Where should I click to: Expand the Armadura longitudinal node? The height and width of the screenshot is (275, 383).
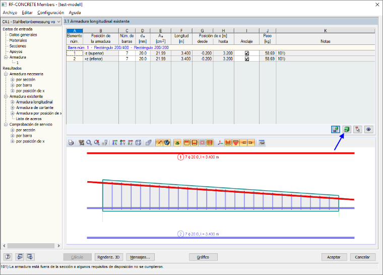point(12,102)
